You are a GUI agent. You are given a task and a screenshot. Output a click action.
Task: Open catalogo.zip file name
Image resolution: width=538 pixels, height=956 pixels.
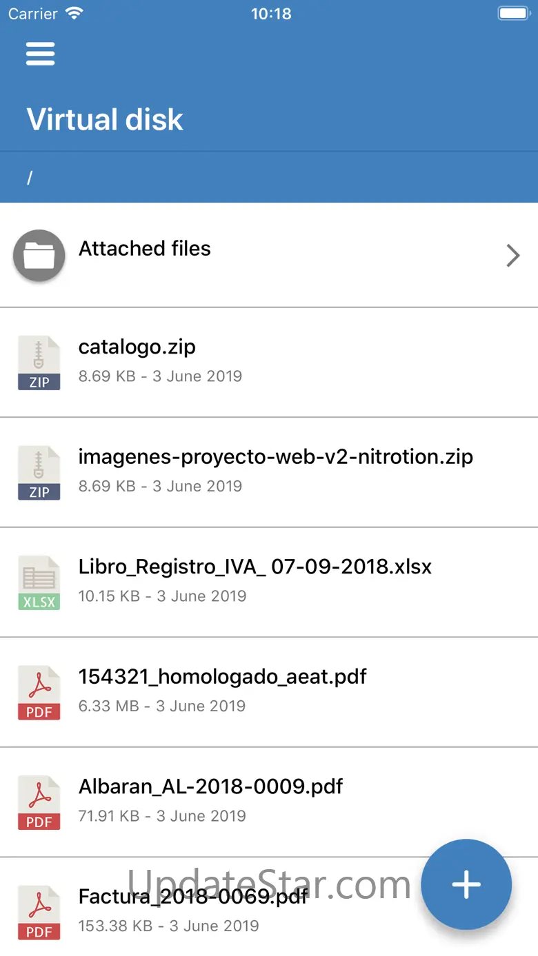(137, 347)
